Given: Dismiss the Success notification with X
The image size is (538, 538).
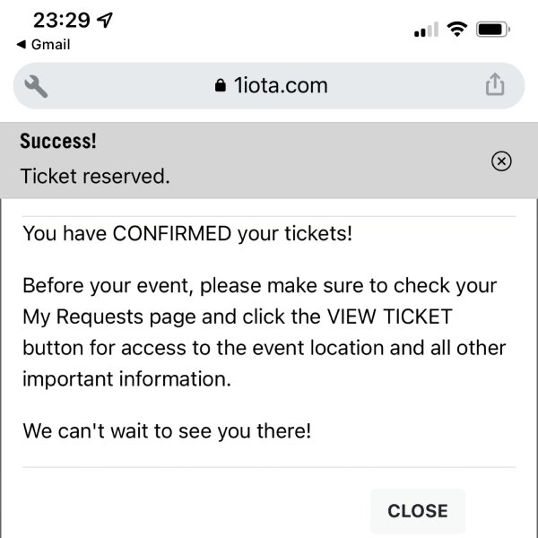Looking at the screenshot, I should click(x=501, y=161).
